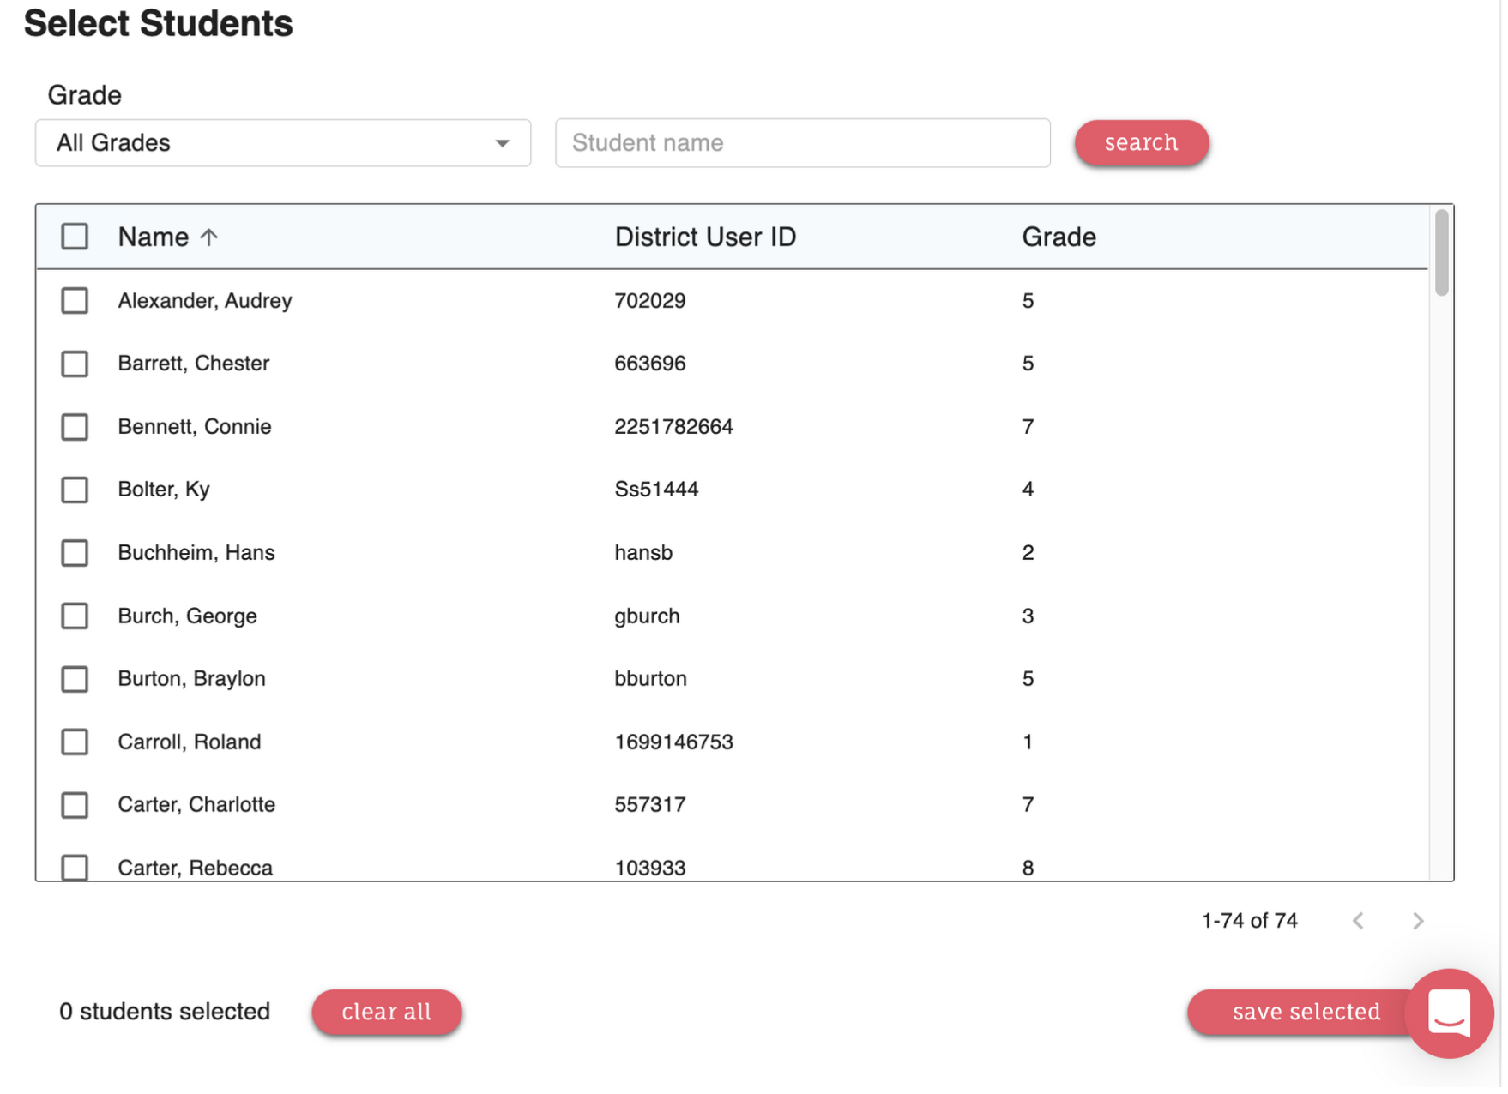Click the user ID 103933
Screen dimensions: 1508x1094
(x=652, y=870)
